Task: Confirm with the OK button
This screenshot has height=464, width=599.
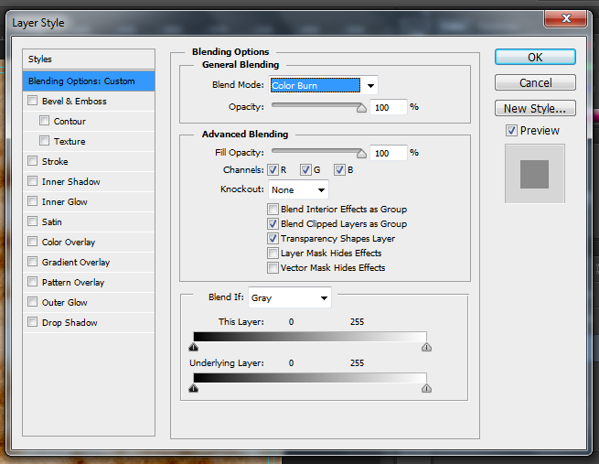Action: coord(535,57)
